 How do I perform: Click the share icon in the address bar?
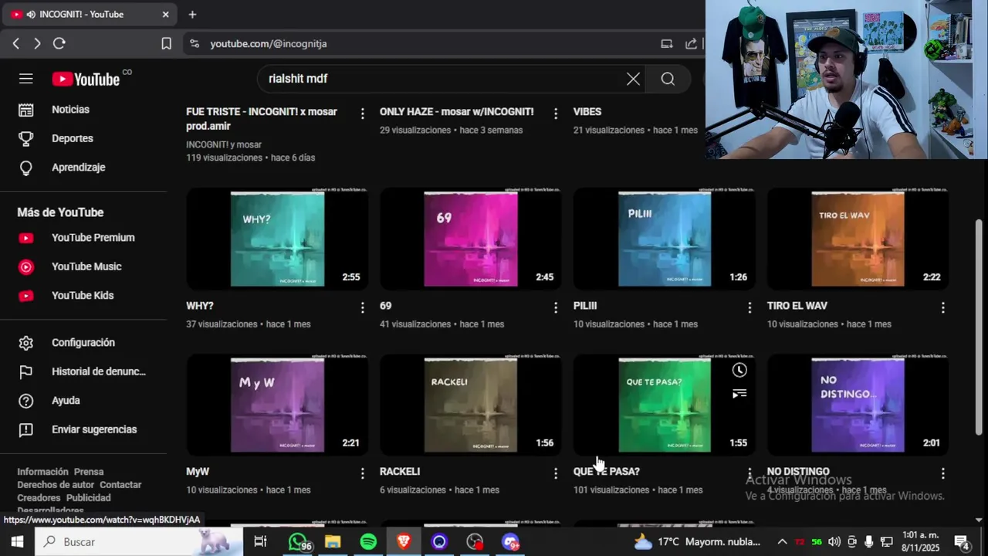(691, 44)
